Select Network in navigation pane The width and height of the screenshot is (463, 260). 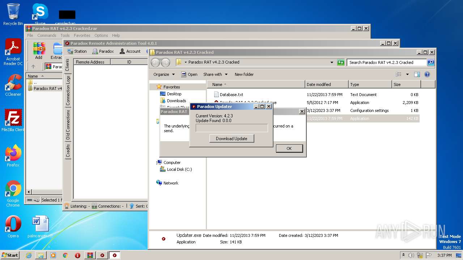click(167, 183)
